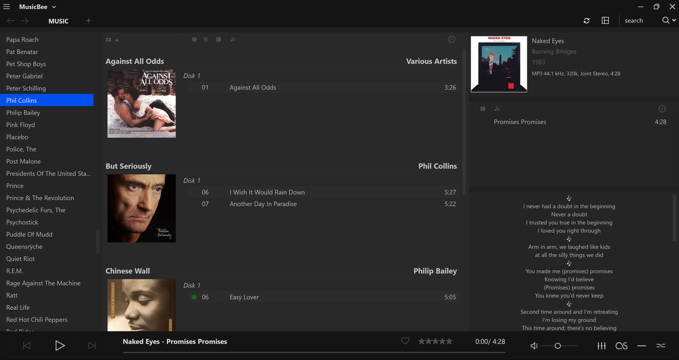Start playback with the Play button

tap(60, 346)
